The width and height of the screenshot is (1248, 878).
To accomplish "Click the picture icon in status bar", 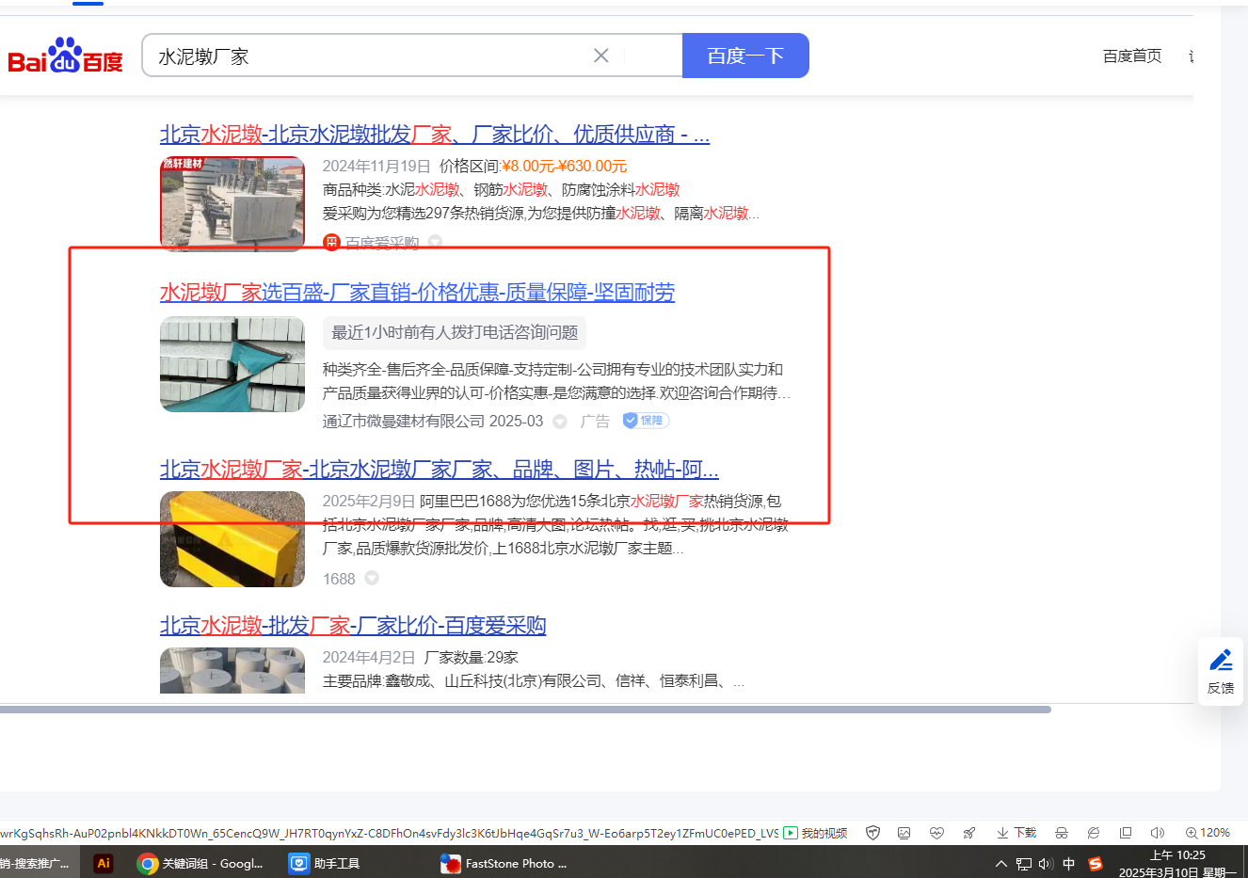I will point(904,833).
